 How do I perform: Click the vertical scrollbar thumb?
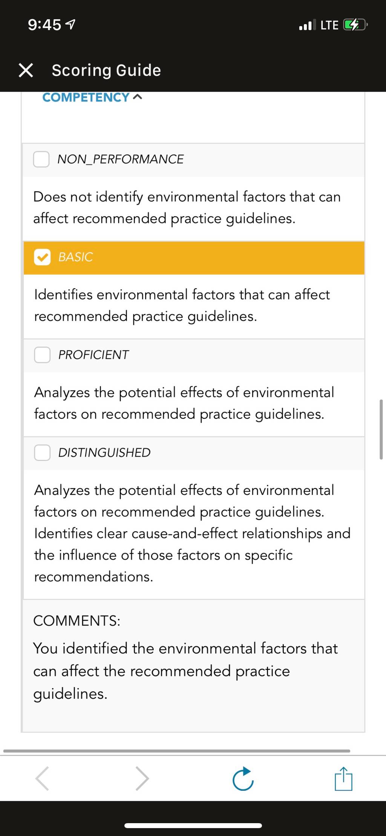click(x=381, y=429)
